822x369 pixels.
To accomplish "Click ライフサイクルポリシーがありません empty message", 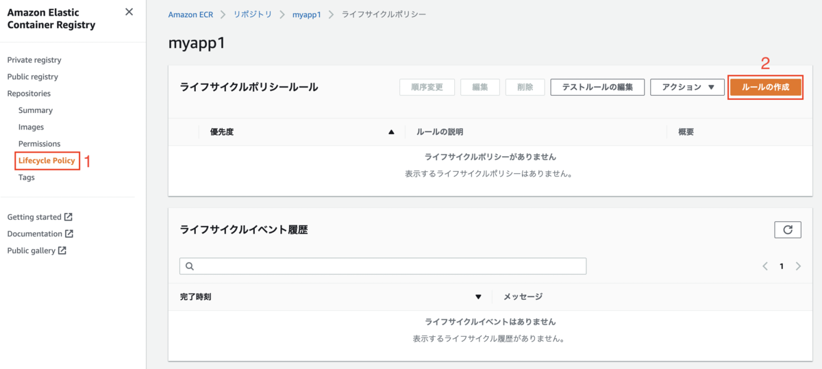I will pos(490,157).
